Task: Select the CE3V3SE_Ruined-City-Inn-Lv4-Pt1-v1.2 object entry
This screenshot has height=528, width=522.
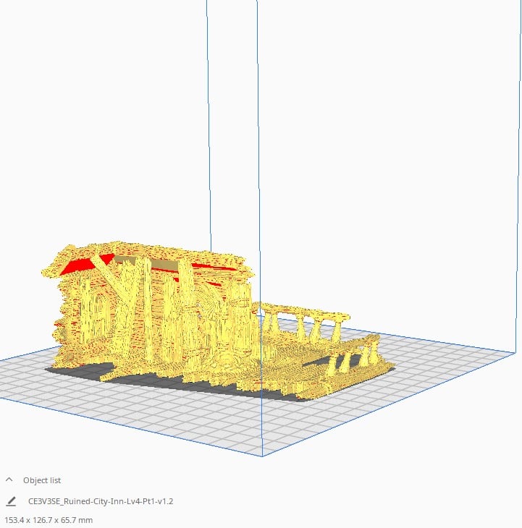Action: tap(101, 501)
